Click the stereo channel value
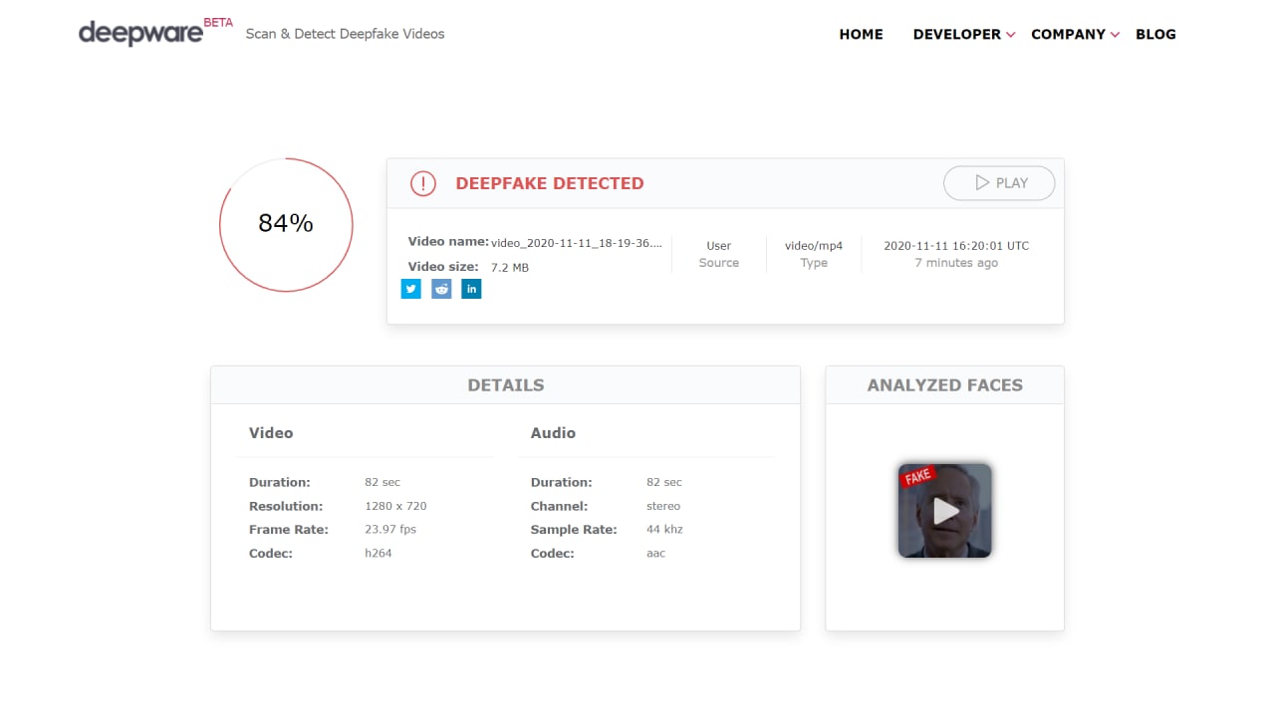 click(x=663, y=506)
